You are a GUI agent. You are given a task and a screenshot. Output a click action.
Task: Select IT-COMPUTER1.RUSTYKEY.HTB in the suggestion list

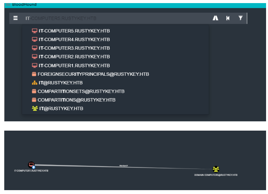click(115, 66)
